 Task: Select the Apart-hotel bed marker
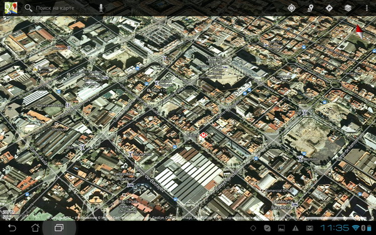(x=130, y=185)
